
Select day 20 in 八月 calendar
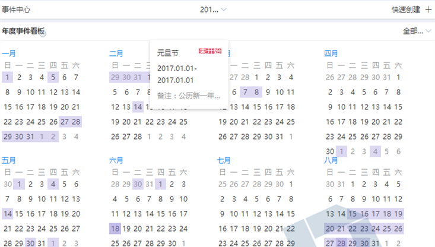click(x=330, y=229)
